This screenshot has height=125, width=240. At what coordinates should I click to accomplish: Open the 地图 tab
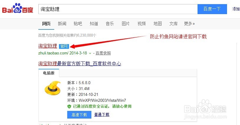[x=158, y=24]
